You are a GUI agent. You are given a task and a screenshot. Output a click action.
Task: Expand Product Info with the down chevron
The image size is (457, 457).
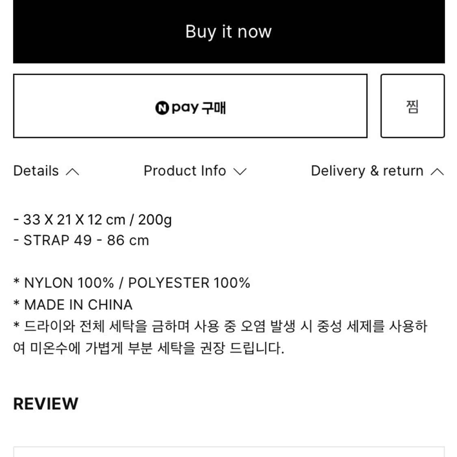click(240, 172)
